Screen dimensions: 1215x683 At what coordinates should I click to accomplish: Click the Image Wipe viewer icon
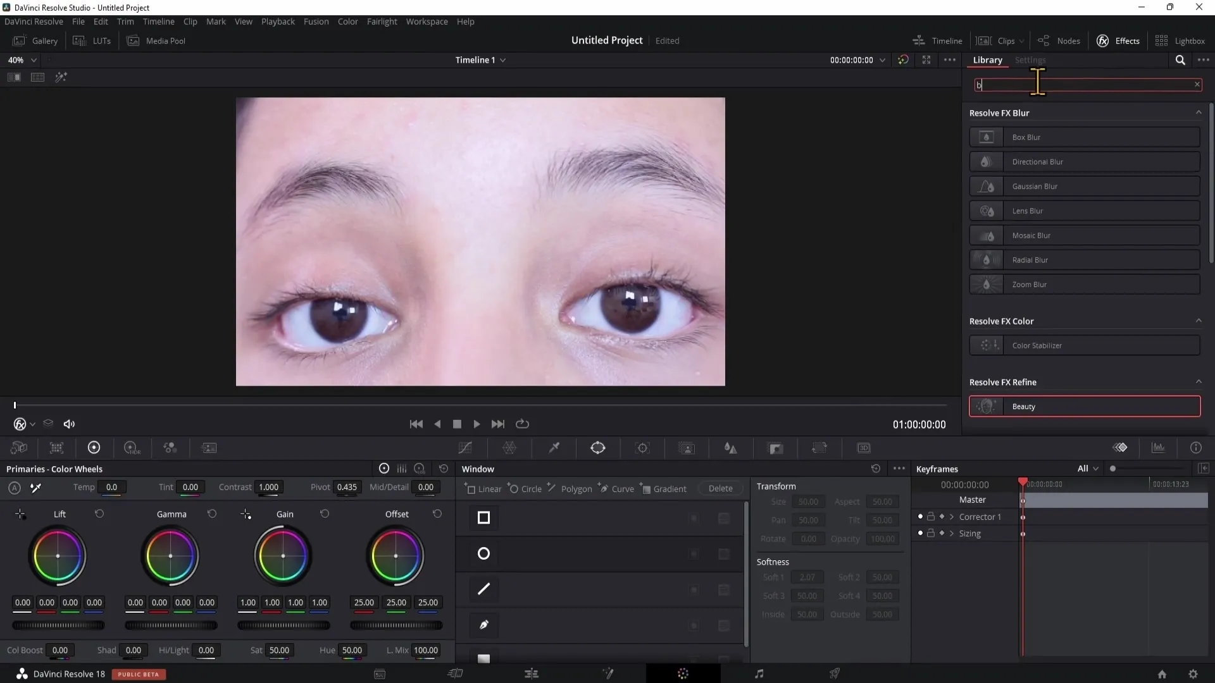point(14,77)
